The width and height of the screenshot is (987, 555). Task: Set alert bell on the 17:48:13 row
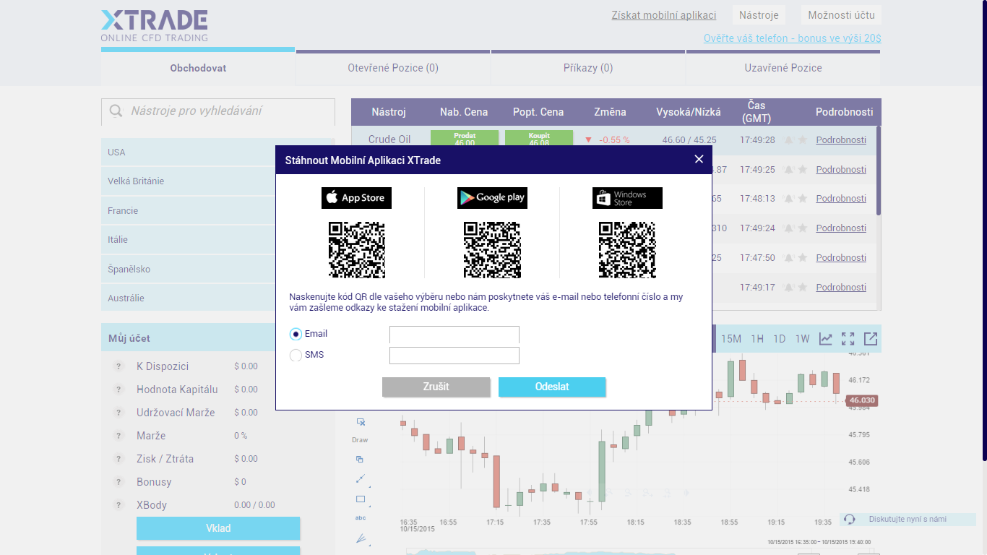(788, 199)
